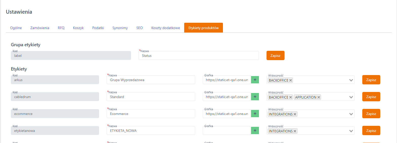The image size is (397, 143).
Task: Remove INTEGRATIONS tag from ecommerce row
Action: pyautogui.click(x=295, y=114)
